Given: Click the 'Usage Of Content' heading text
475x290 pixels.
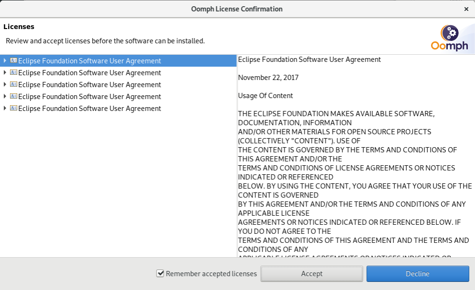Looking at the screenshot, I should tap(265, 96).
